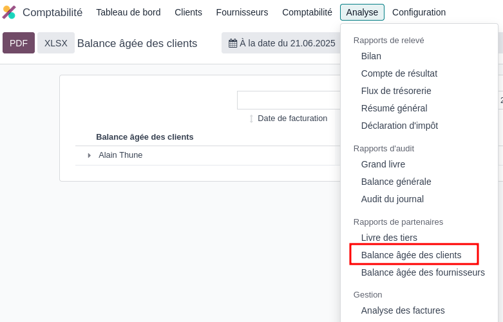Screen dimensions: 503x322
Task: Open Analyse des factures under Gestion
Action: [x=403, y=310]
